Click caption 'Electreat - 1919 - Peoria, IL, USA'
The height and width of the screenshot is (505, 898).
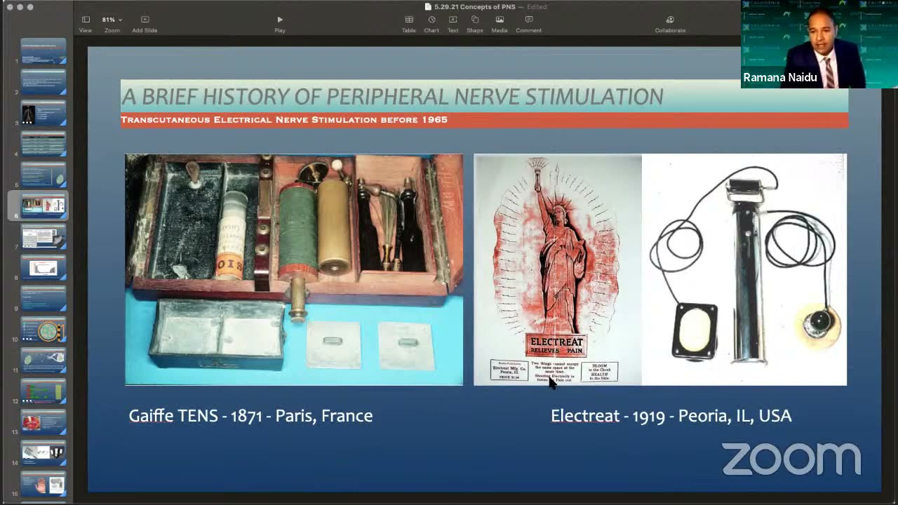tap(671, 416)
